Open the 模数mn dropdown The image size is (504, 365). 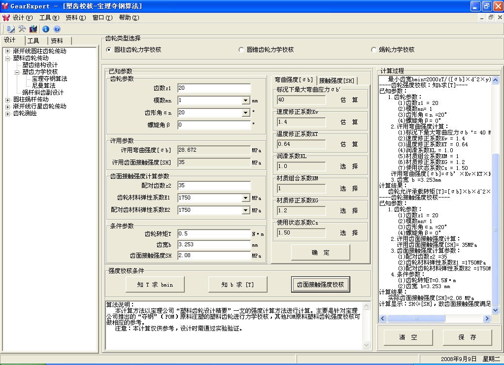pos(245,100)
